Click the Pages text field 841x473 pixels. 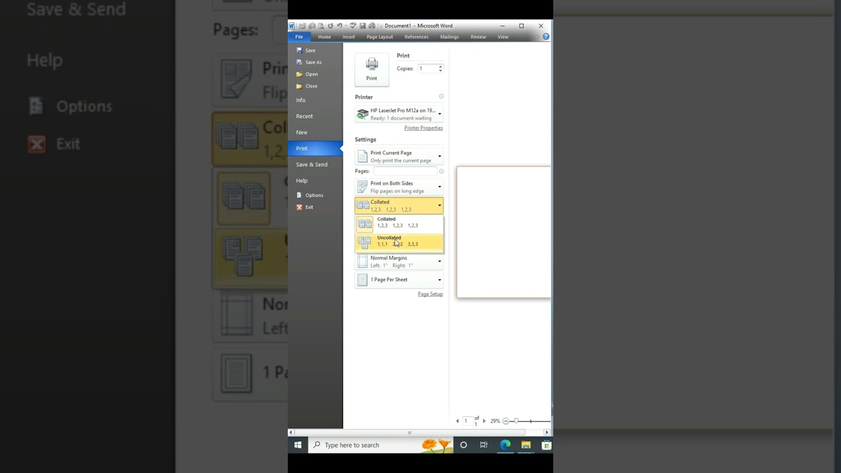tap(405, 171)
